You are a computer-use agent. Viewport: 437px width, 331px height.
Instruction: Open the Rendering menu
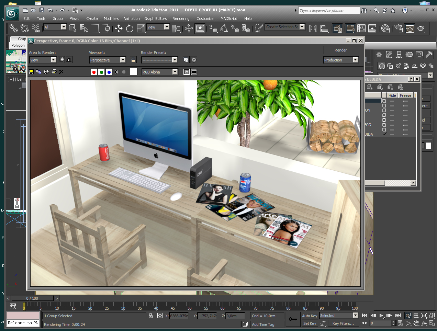coord(181,19)
